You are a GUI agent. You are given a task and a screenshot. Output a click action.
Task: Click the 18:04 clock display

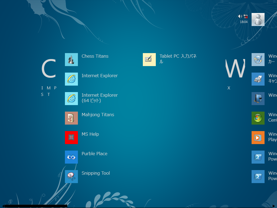[x=244, y=22]
